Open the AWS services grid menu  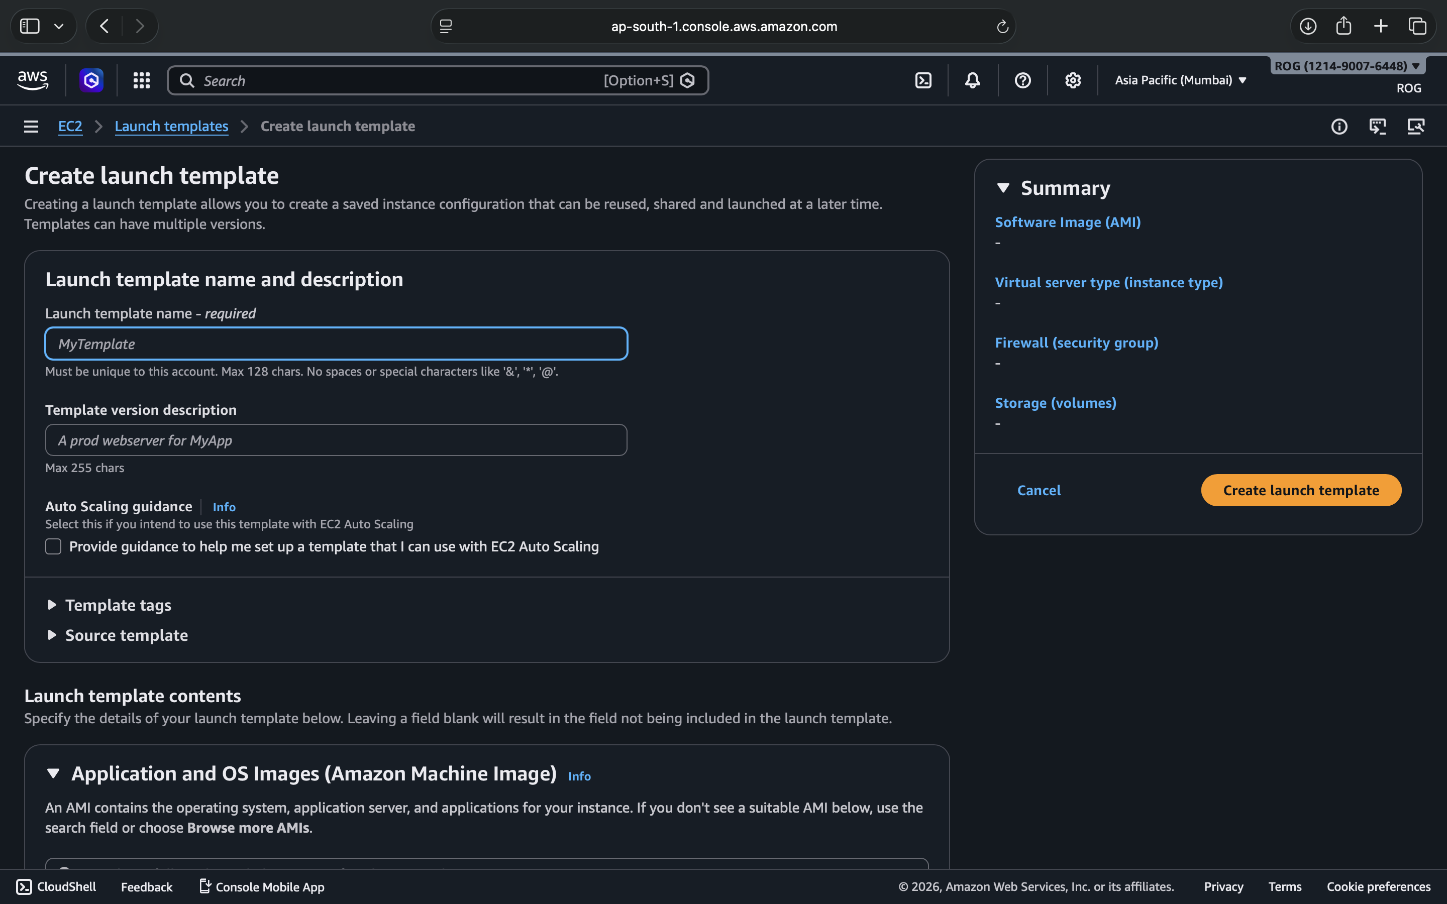point(141,80)
